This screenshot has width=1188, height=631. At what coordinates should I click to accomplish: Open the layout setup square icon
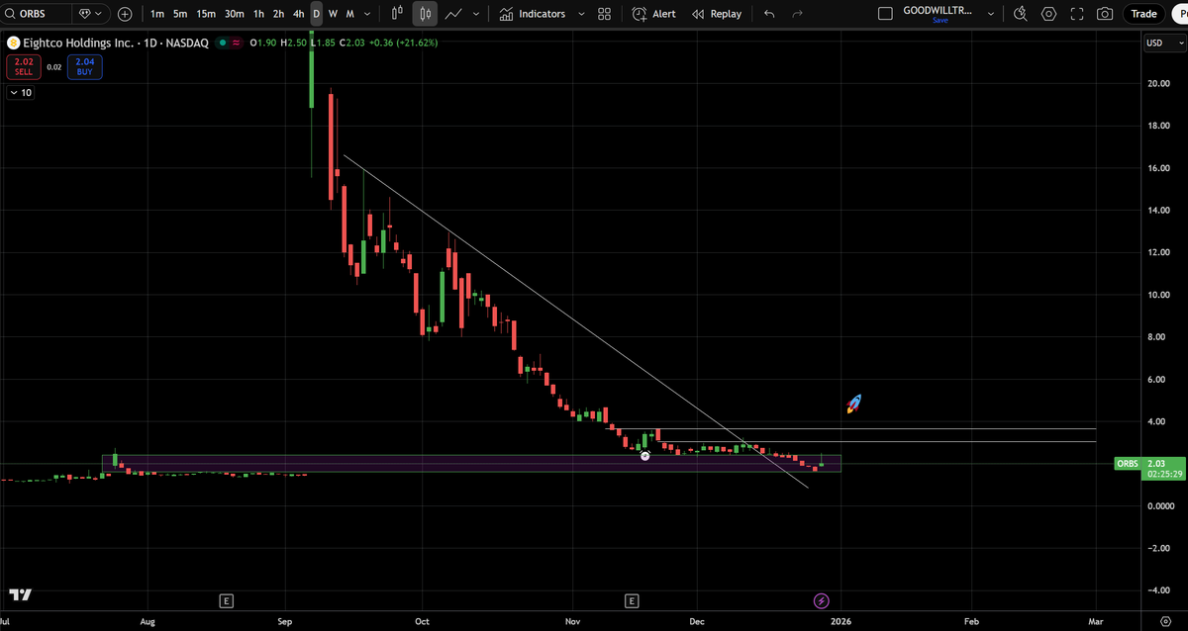point(885,14)
